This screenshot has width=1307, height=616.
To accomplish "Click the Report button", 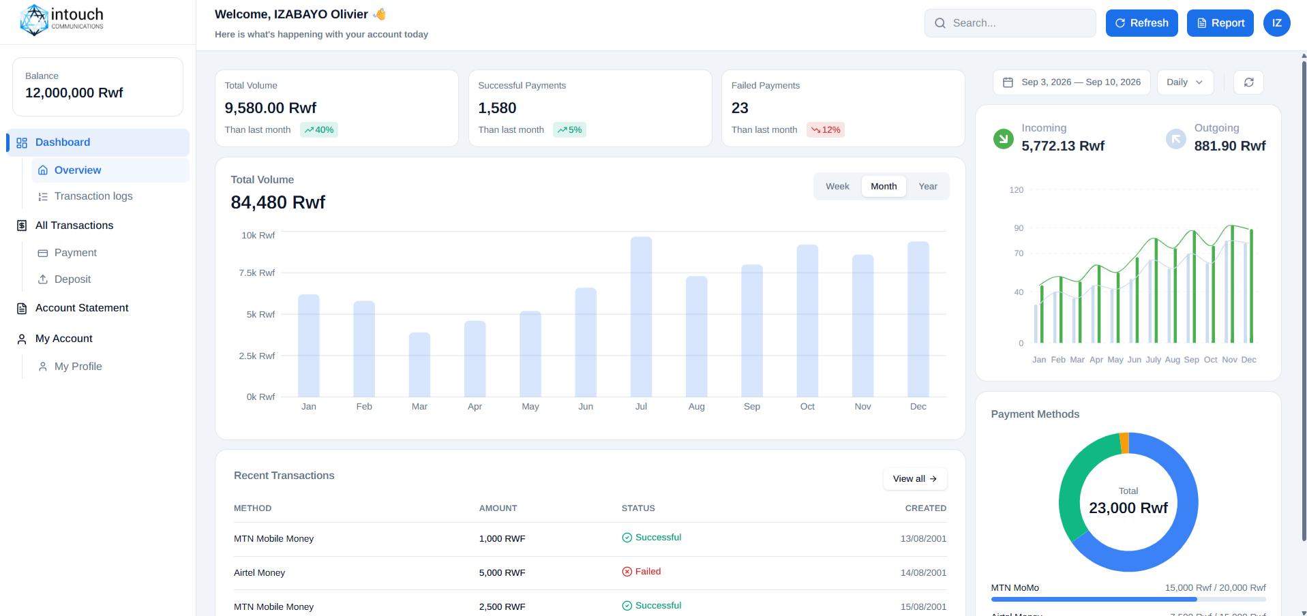I will [x=1220, y=23].
